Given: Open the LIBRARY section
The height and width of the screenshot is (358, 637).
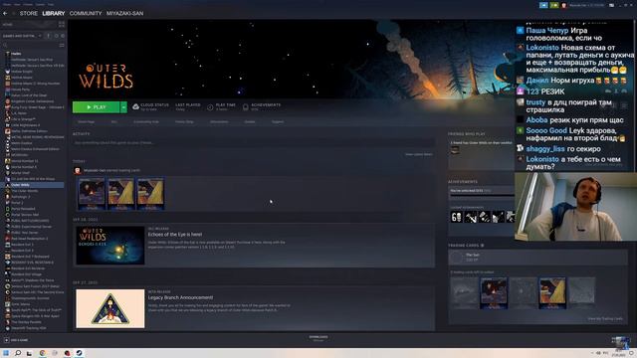Looking at the screenshot, I should tap(54, 13).
